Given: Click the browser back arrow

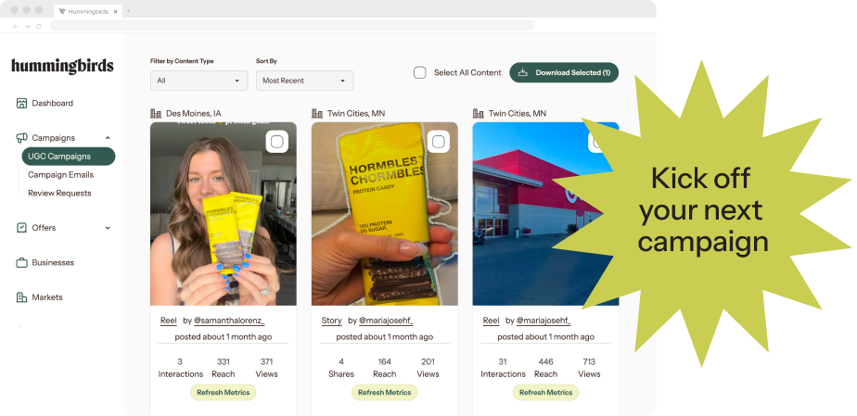Looking at the screenshot, I should pos(16,26).
